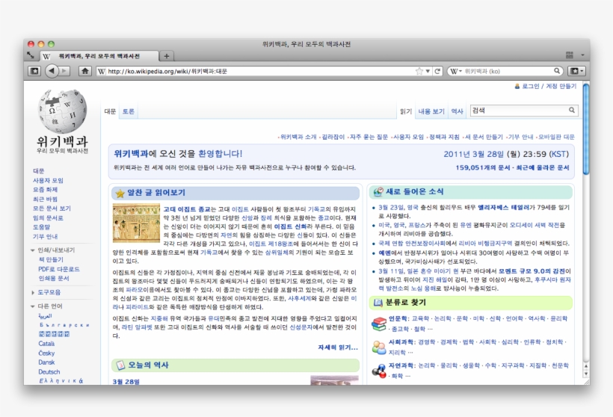Reload the page with refresh icon
613x417 pixels.
pos(437,71)
